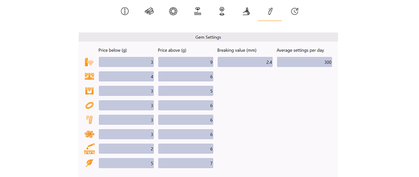
Task: Edit Breaking value field showing 2.4
Action: pos(245,62)
